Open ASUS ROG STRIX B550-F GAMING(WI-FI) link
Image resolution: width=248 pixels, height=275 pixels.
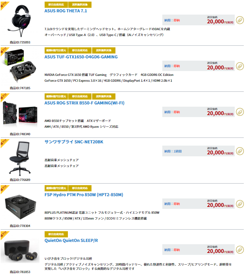point(84,103)
